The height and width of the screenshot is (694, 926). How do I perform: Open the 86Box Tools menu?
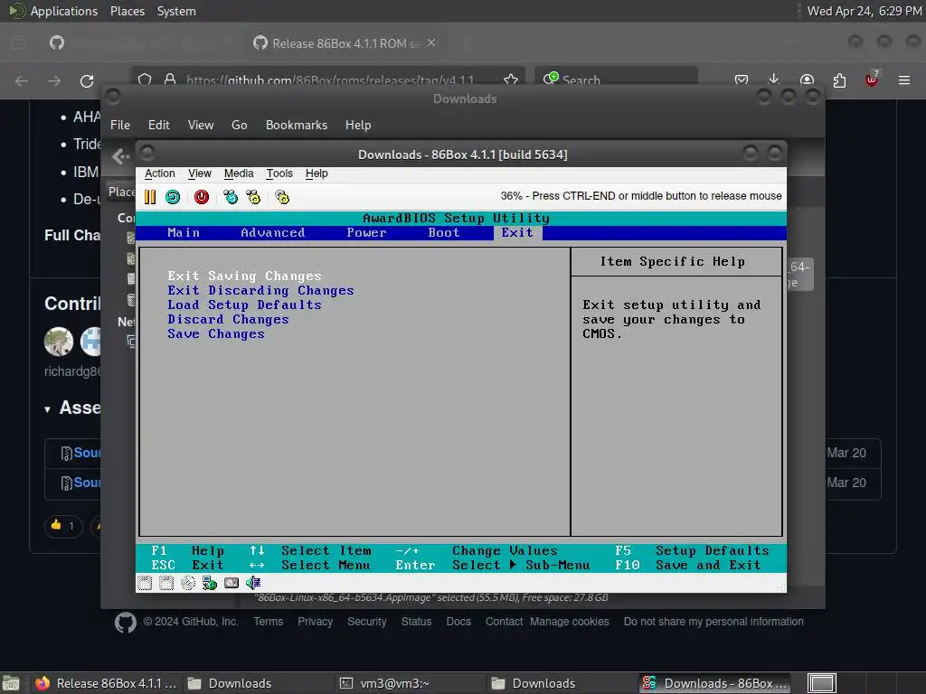pyautogui.click(x=279, y=173)
